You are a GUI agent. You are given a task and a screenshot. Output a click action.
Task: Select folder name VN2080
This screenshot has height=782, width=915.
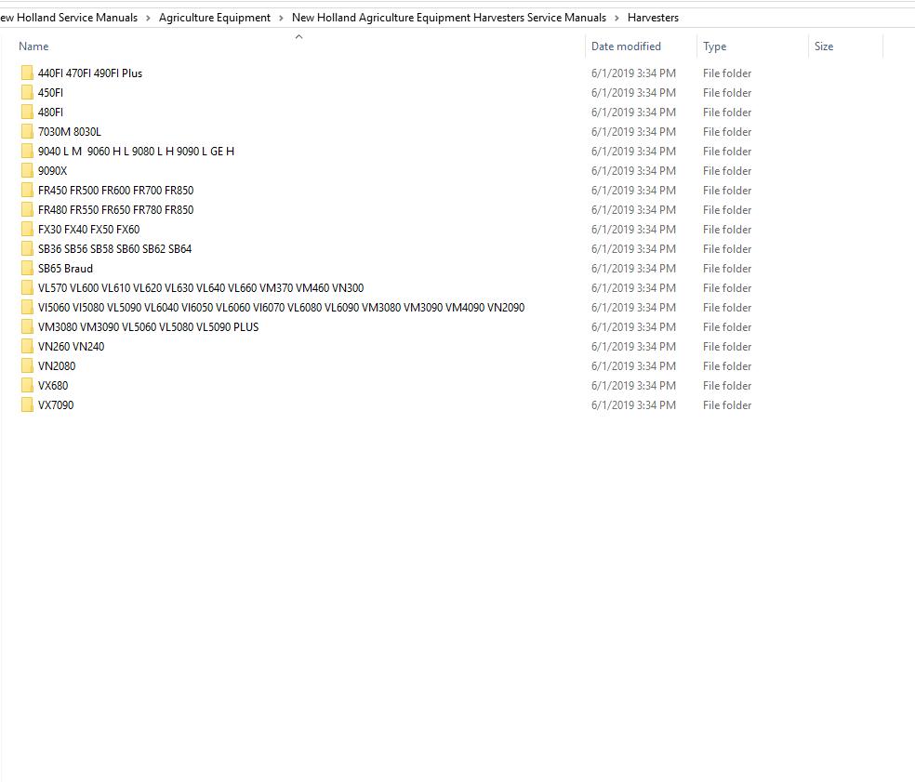[57, 366]
